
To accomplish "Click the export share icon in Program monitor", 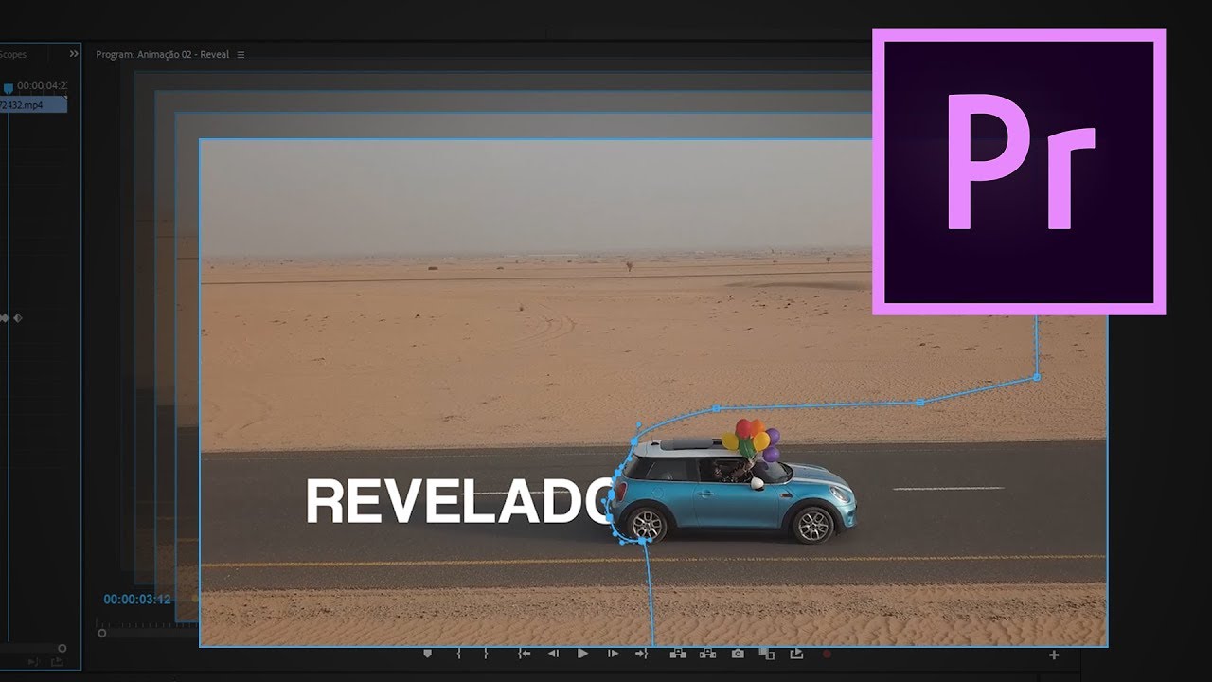I will [x=796, y=654].
